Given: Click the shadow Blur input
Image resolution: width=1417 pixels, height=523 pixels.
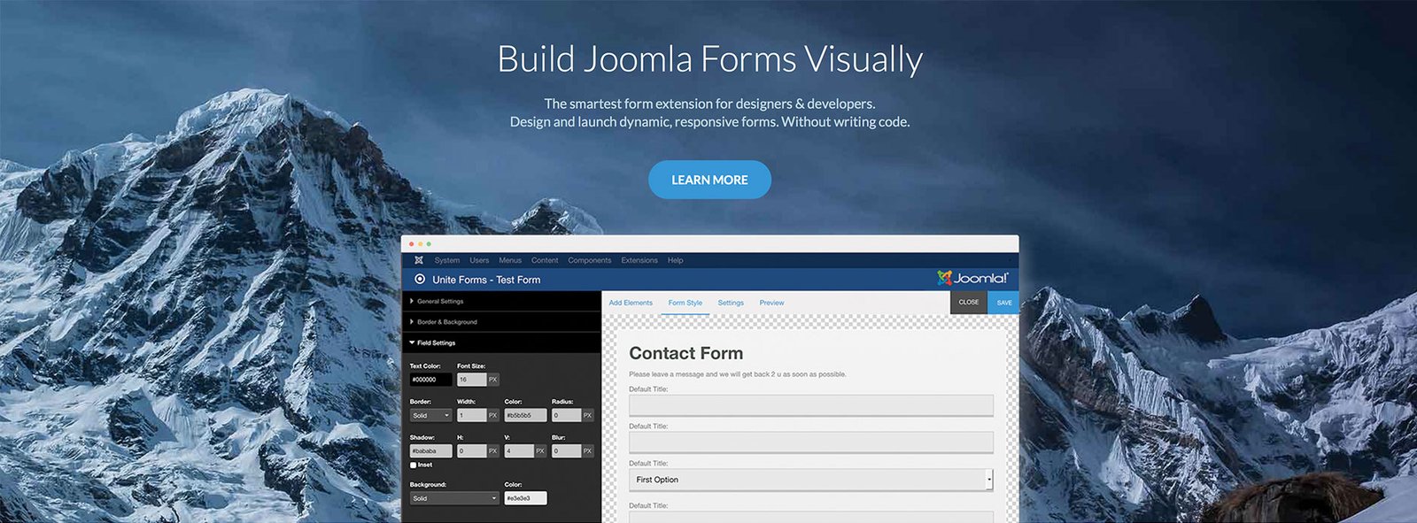Looking at the screenshot, I should click(x=566, y=451).
